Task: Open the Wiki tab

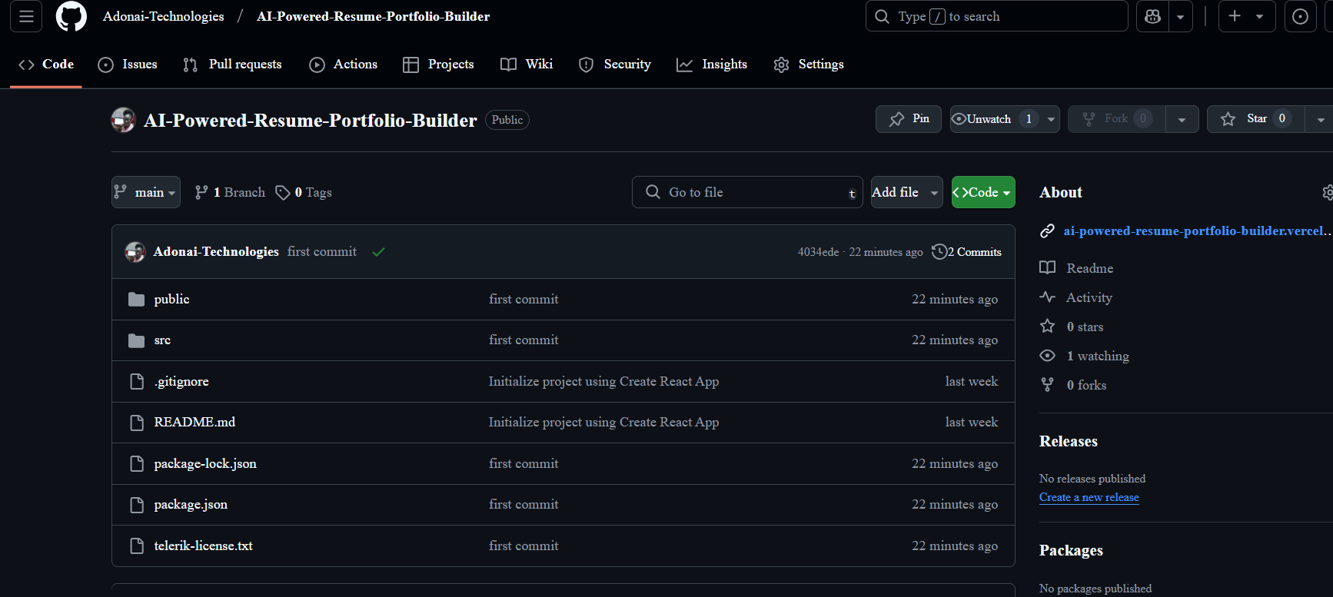Action: (527, 65)
